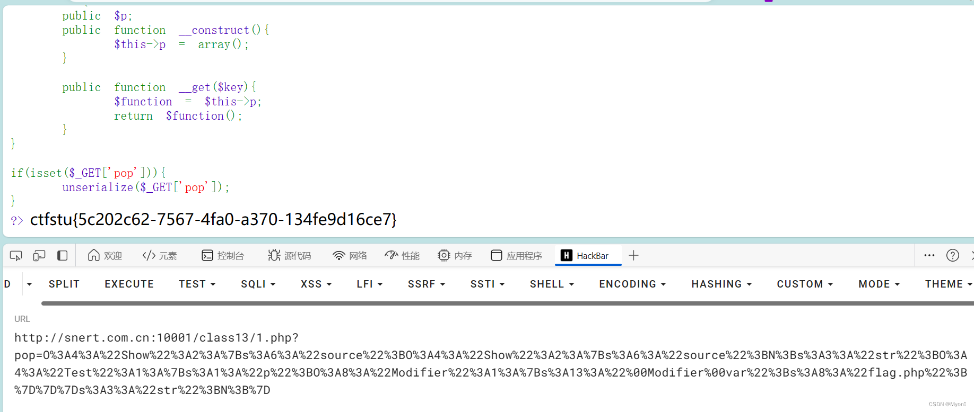This screenshot has width=974, height=412.
Task: Activate the inspect element picker icon
Action: point(16,256)
